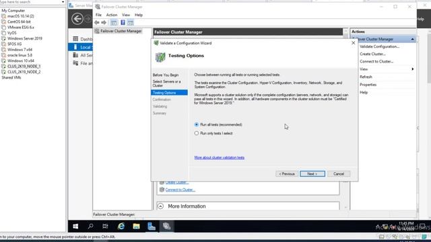Select macOS 10.14 (2) VM in library
The width and height of the screenshot is (431, 242).
pos(21,16)
